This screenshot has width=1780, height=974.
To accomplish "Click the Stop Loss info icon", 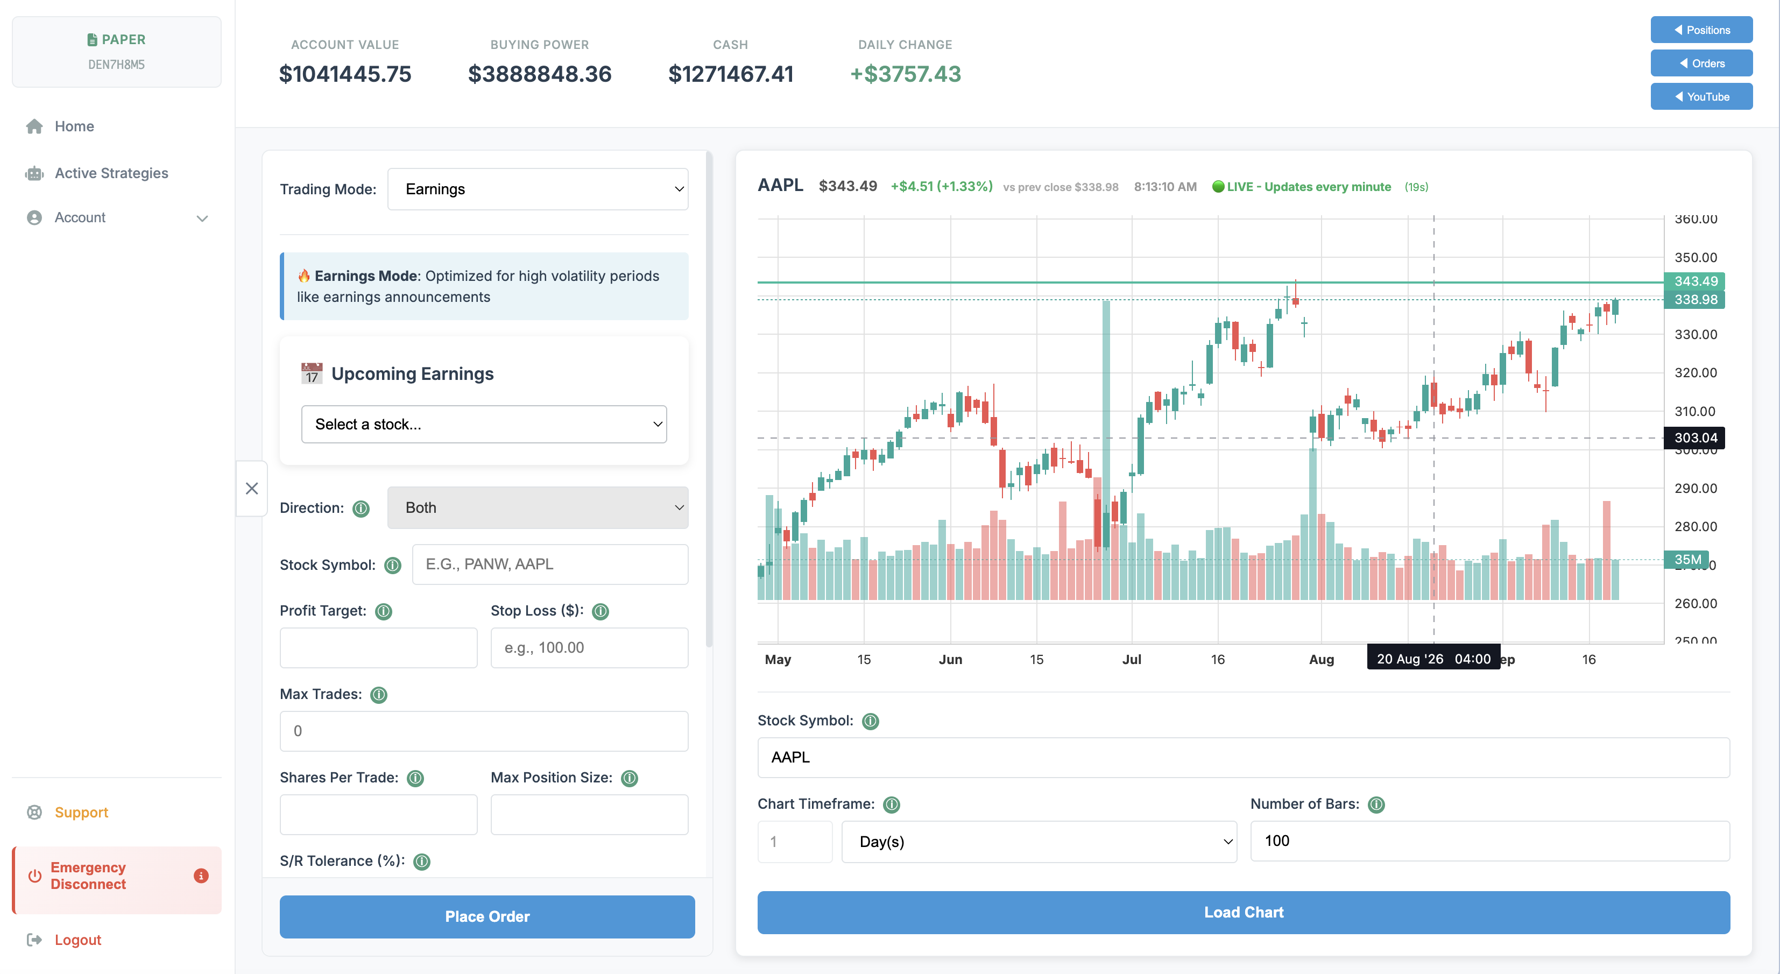I will (601, 611).
